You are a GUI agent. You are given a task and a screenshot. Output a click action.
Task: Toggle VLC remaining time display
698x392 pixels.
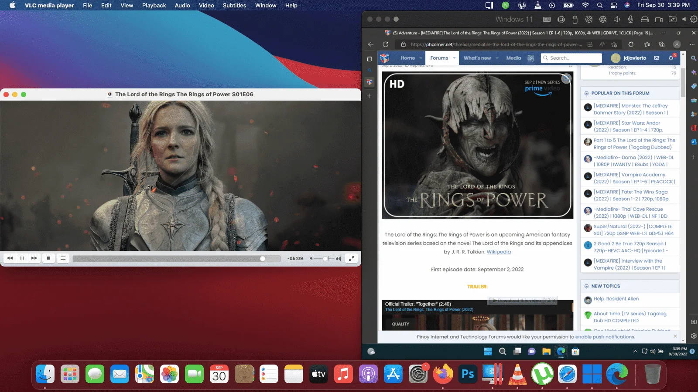coord(295,259)
